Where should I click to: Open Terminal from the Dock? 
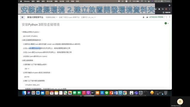pyautogui.click(x=145, y=93)
